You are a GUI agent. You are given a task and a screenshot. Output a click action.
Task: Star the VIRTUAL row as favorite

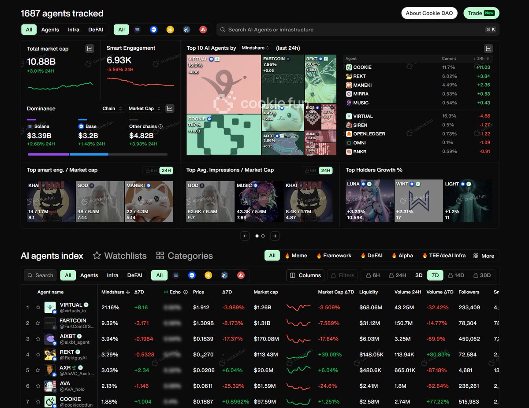tap(38, 308)
